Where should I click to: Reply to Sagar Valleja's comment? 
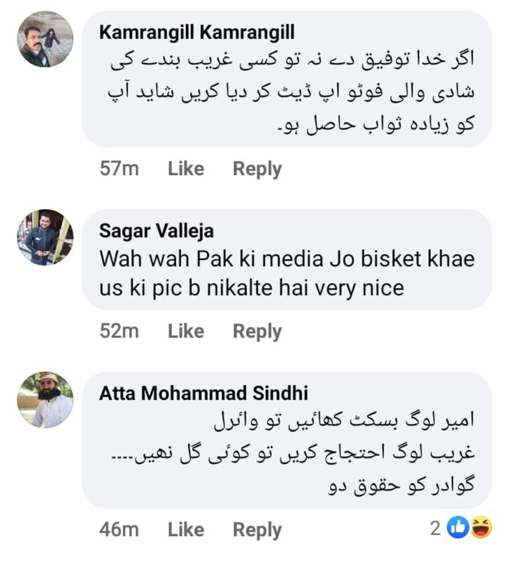(x=257, y=331)
